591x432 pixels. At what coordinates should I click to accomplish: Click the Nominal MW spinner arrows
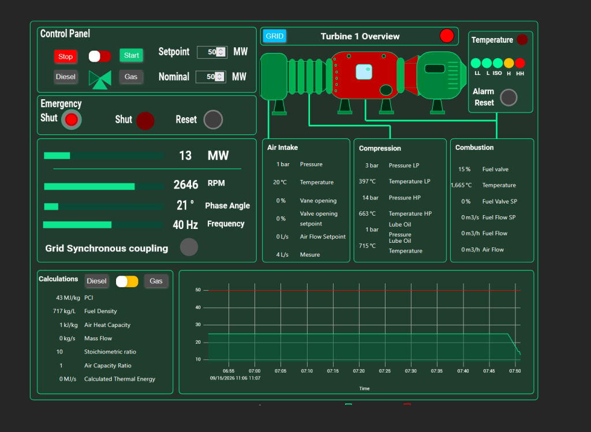[219, 77]
